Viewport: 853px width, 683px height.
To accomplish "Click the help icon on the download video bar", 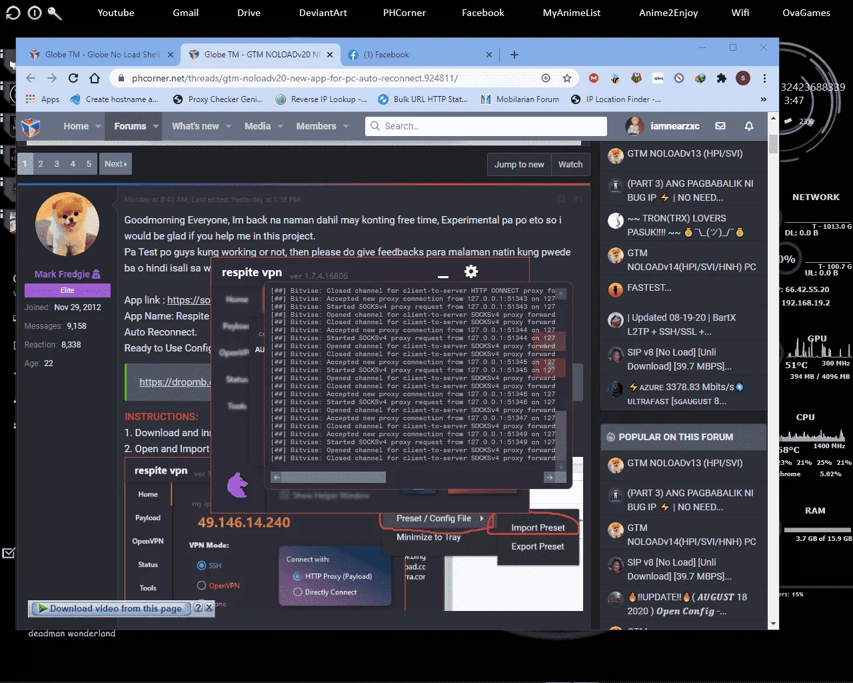I will [198, 608].
